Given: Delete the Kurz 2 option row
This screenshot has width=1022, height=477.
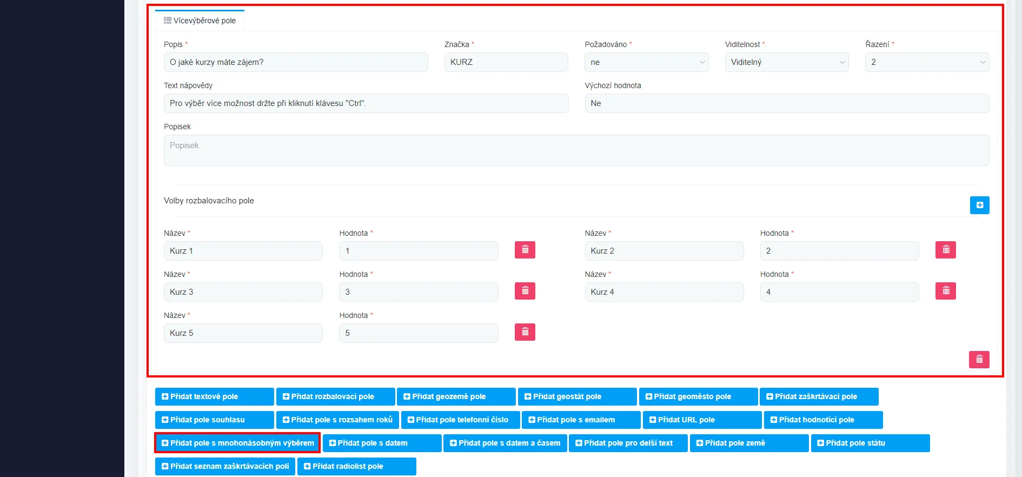Looking at the screenshot, I should coord(945,250).
